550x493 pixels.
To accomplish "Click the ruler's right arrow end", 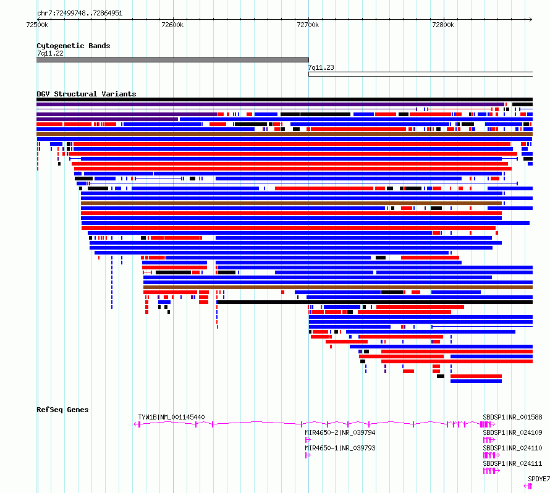I will [x=531, y=19].
